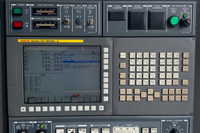Tap the CAN cancel key

[175, 82]
